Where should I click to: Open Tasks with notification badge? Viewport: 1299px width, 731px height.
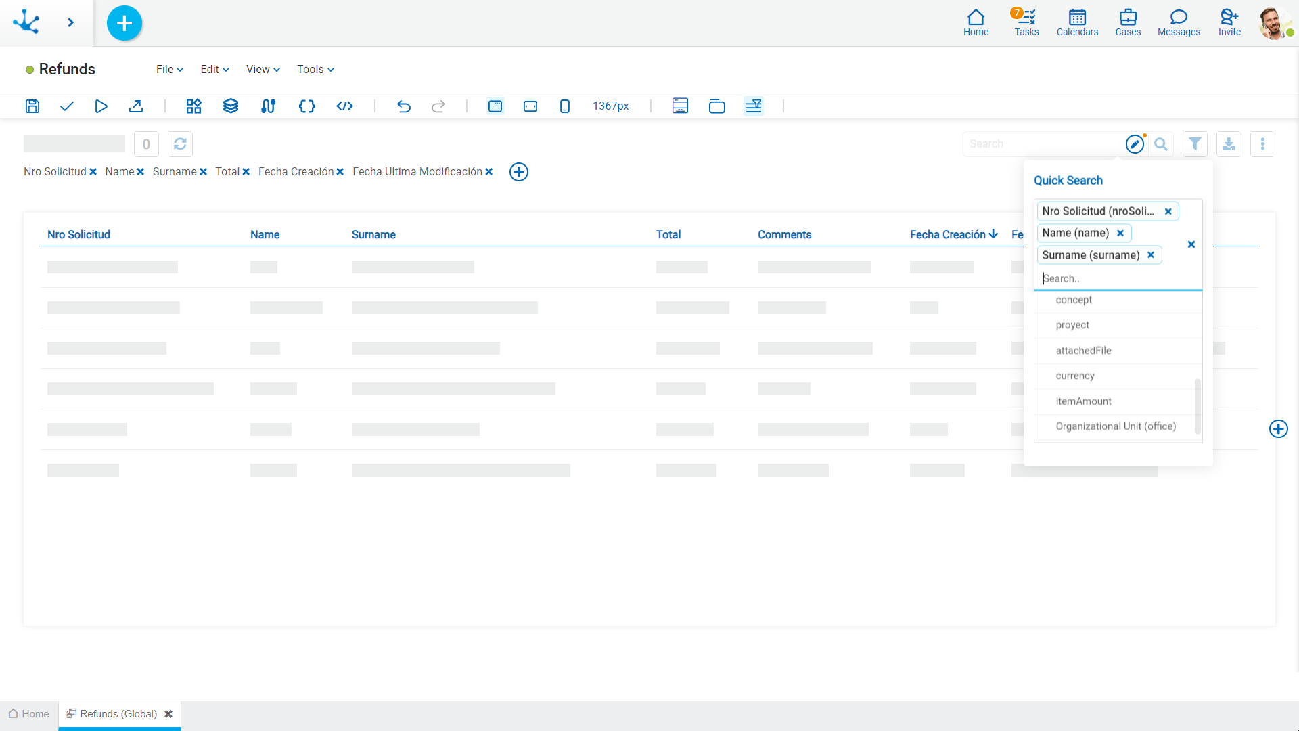tap(1026, 23)
